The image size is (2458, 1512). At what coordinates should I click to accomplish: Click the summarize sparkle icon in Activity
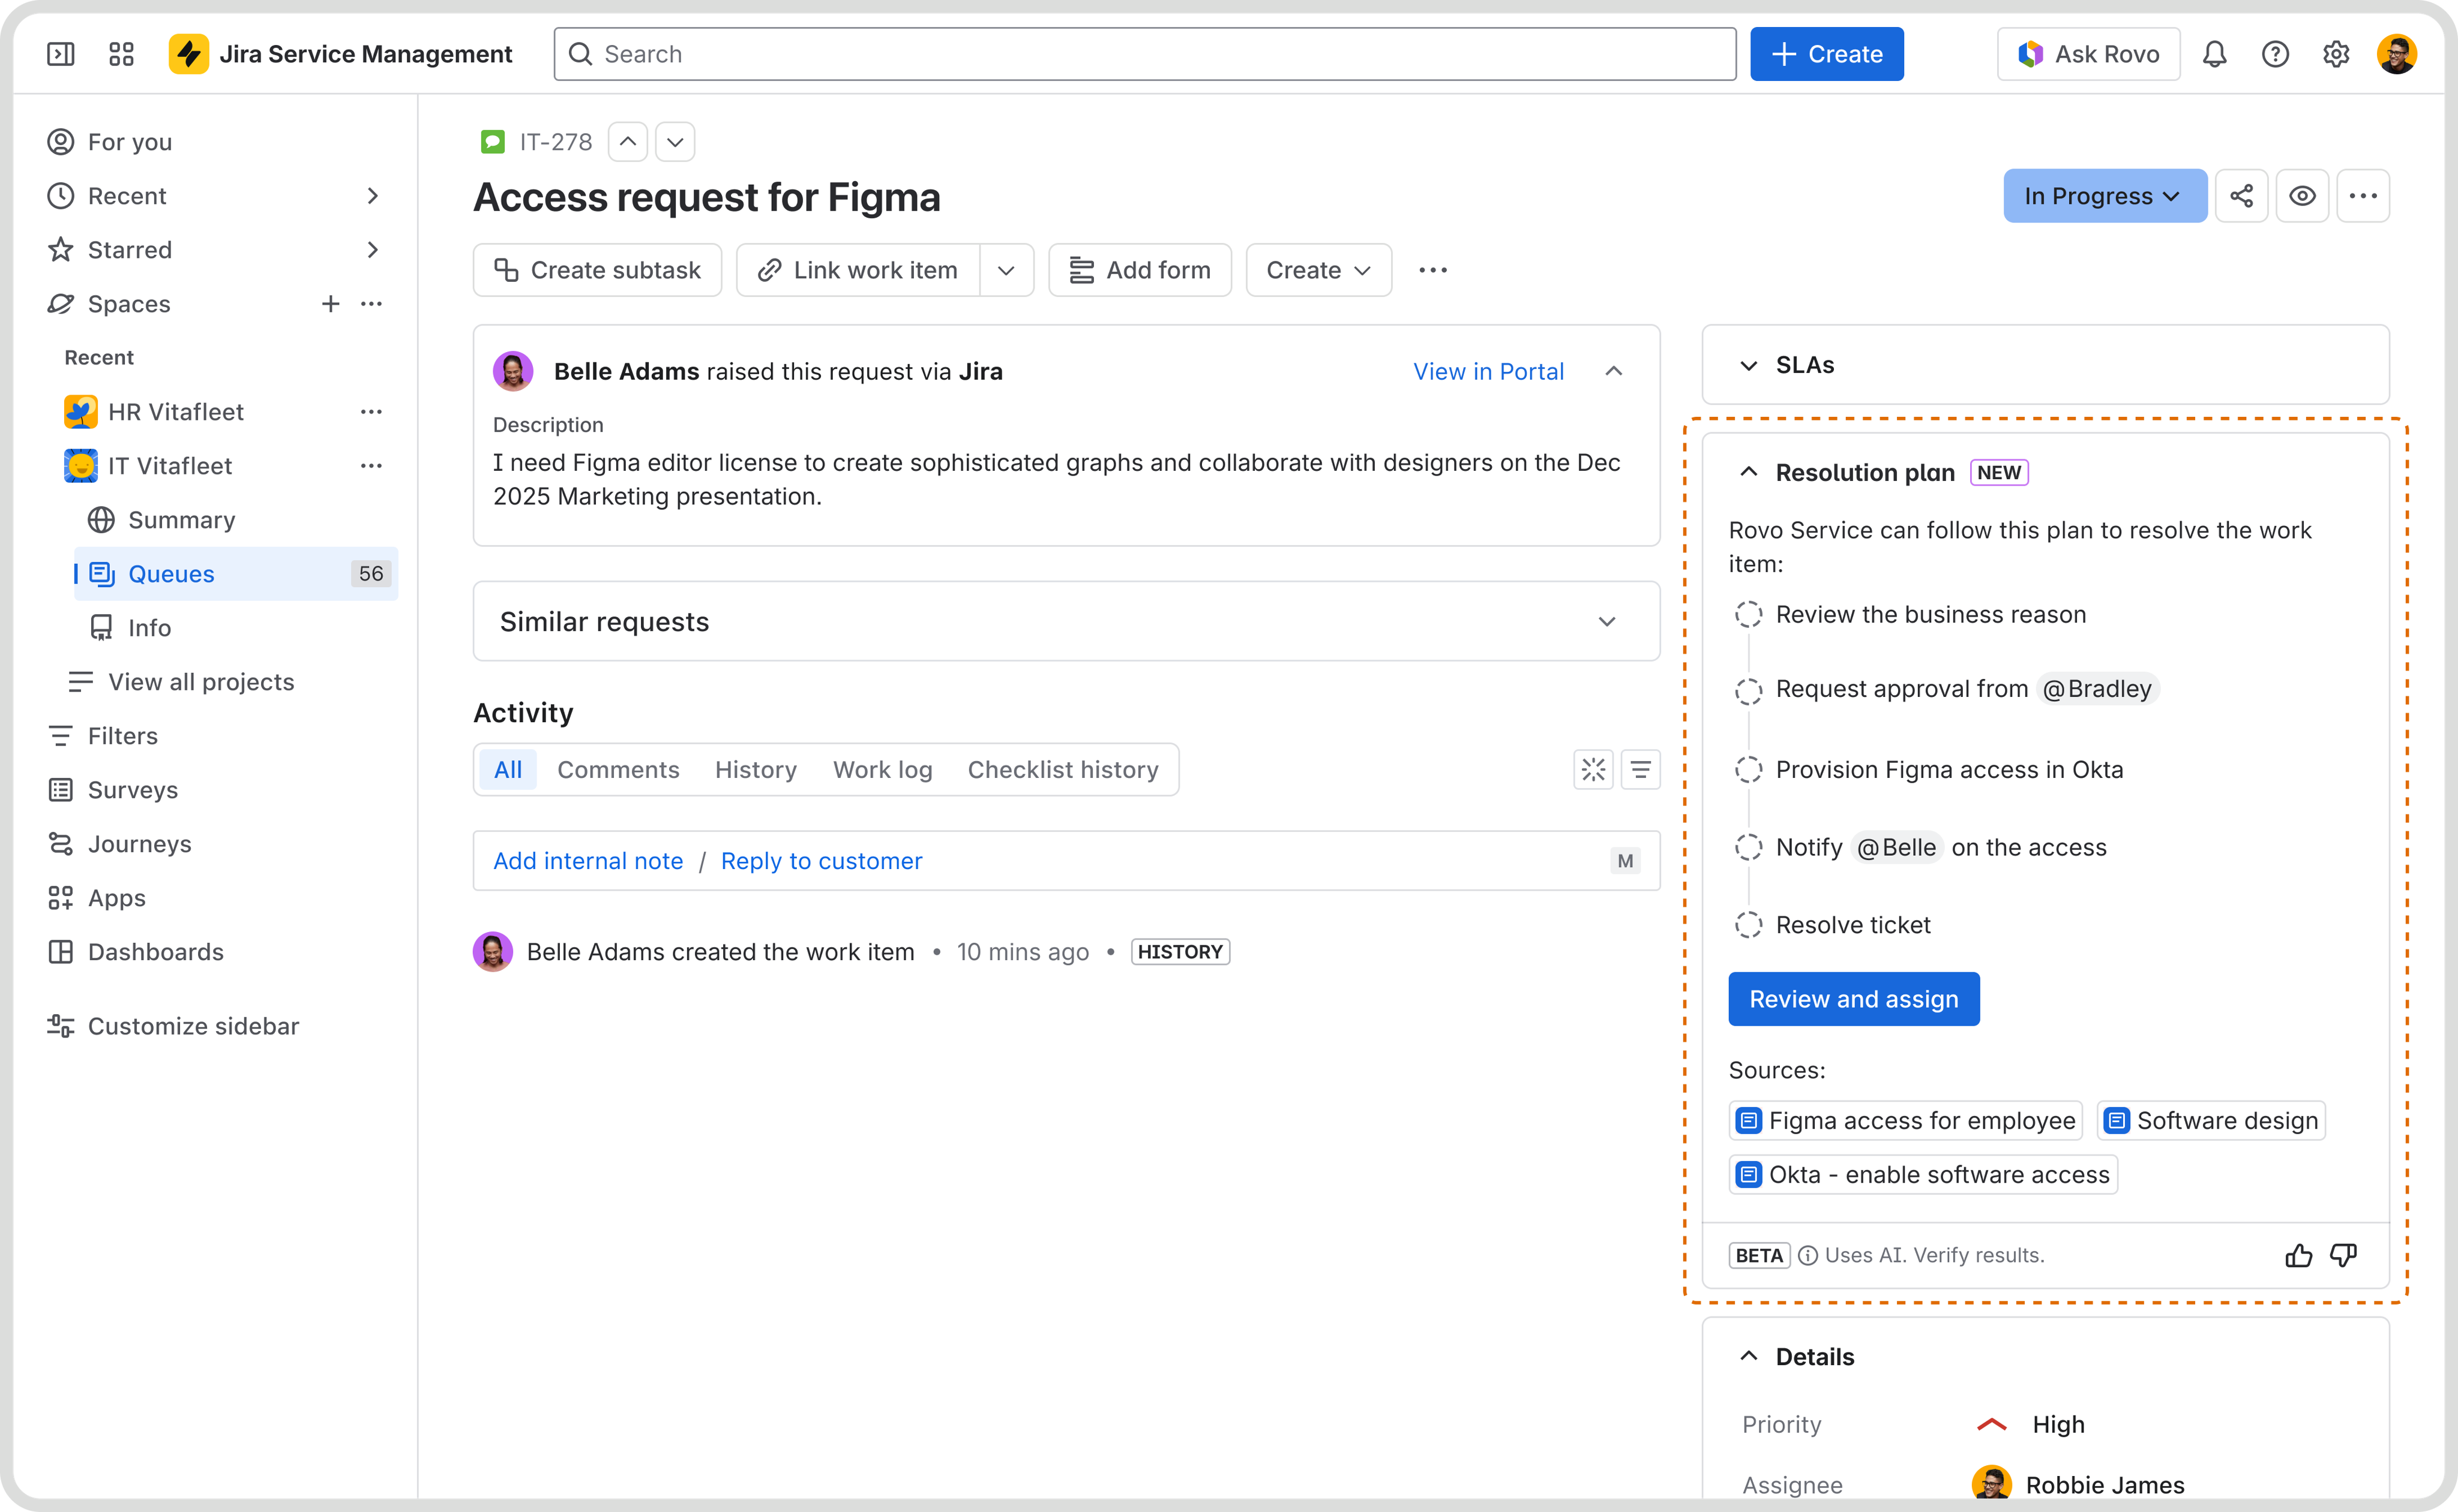pos(1593,770)
